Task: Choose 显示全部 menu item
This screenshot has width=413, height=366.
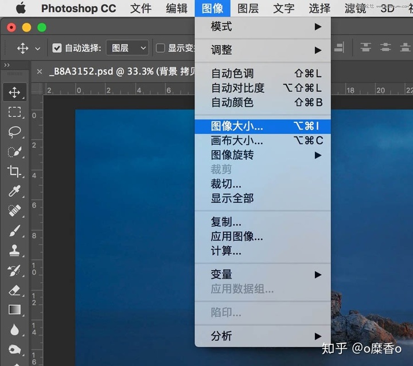Action: tap(263, 198)
